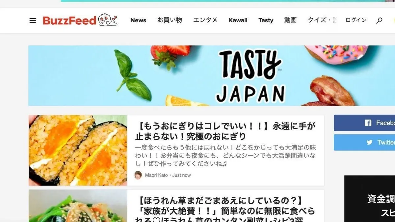Open the Kawaii section
Screen dimensions: 395x222
(x=238, y=20)
